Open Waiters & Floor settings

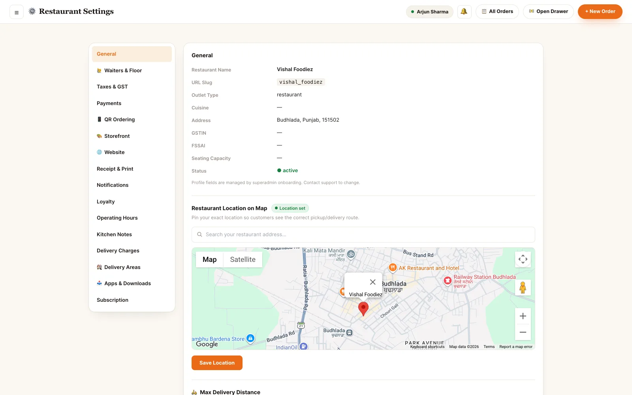132,70
